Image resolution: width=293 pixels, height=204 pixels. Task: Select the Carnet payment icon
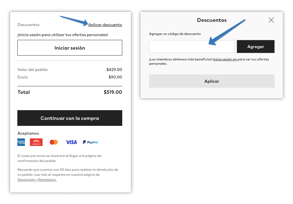tap(36, 142)
